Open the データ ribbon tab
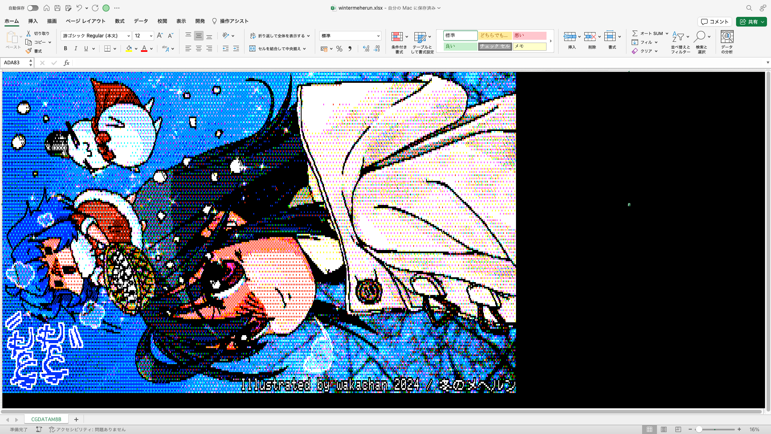Screen dimensions: 771x434 (141, 21)
